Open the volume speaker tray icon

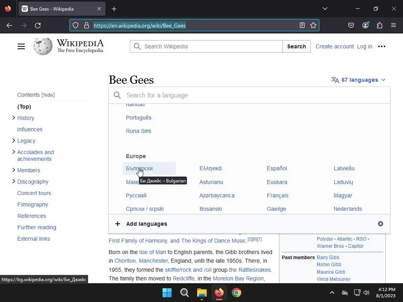[x=366, y=293]
